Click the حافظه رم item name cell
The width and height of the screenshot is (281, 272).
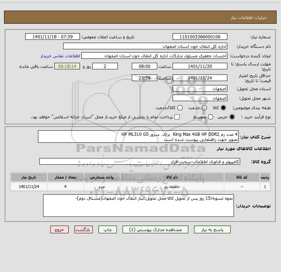[172, 187]
